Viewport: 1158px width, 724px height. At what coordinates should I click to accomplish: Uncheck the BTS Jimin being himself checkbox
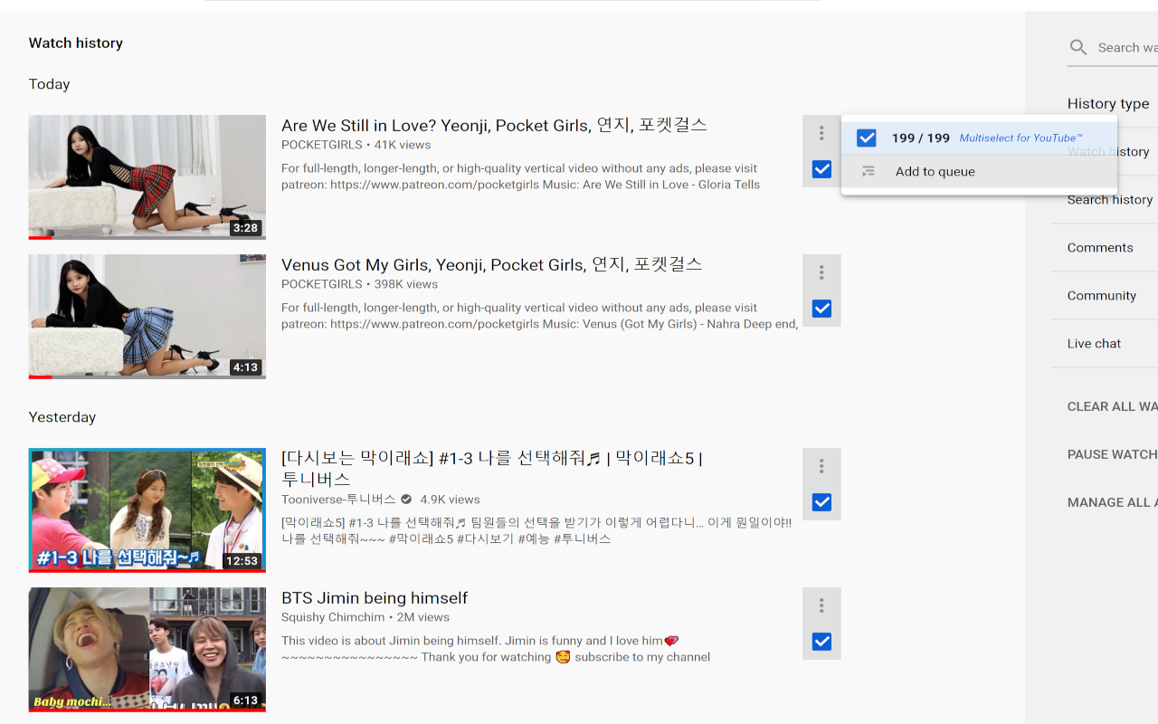pyautogui.click(x=821, y=642)
